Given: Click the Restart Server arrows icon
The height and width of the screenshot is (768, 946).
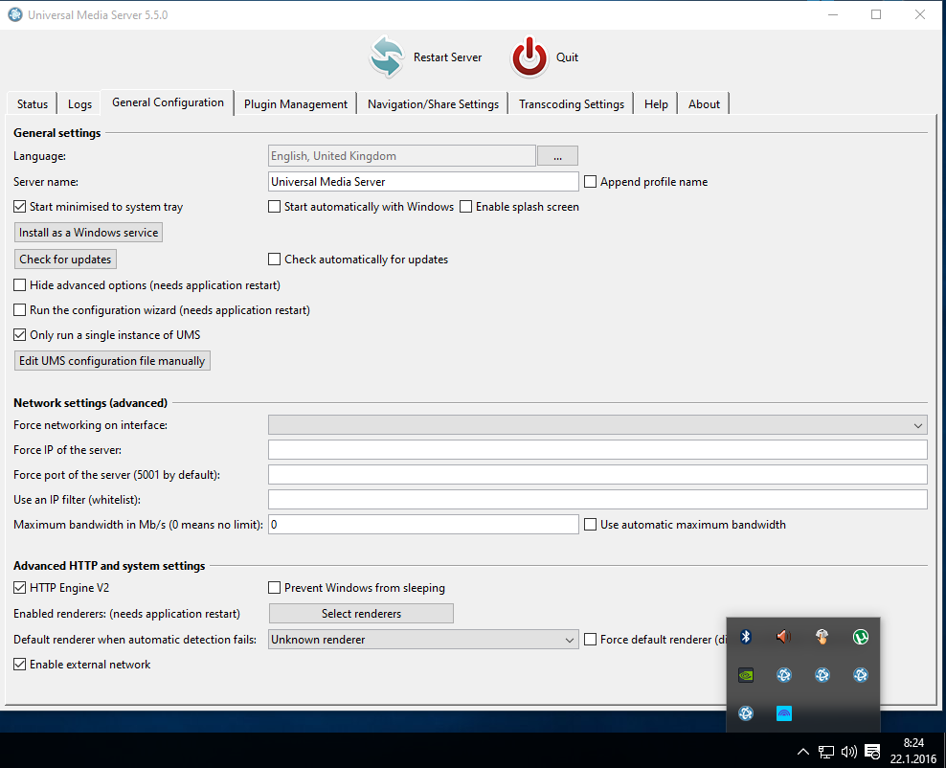Looking at the screenshot, I should (386, 56).
